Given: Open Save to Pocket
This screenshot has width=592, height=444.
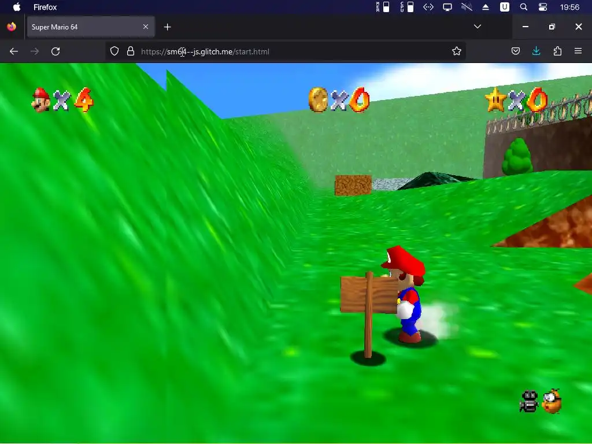Looking at the screenshot, I should tap(516, 51).
